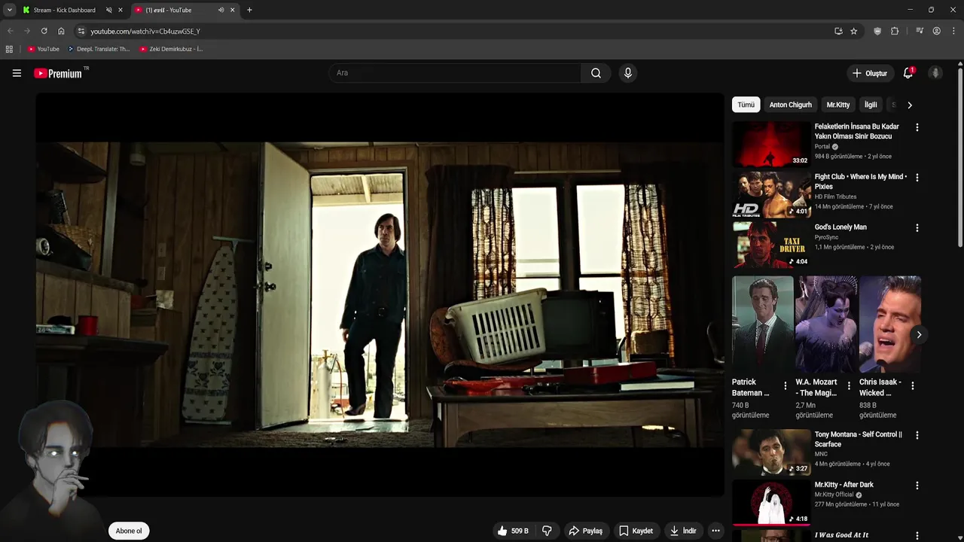Open Tony Montana Self Control thumbnail
Image resolution: width=964 pixels, height=542 pixels.
click(x=771, y=452)
